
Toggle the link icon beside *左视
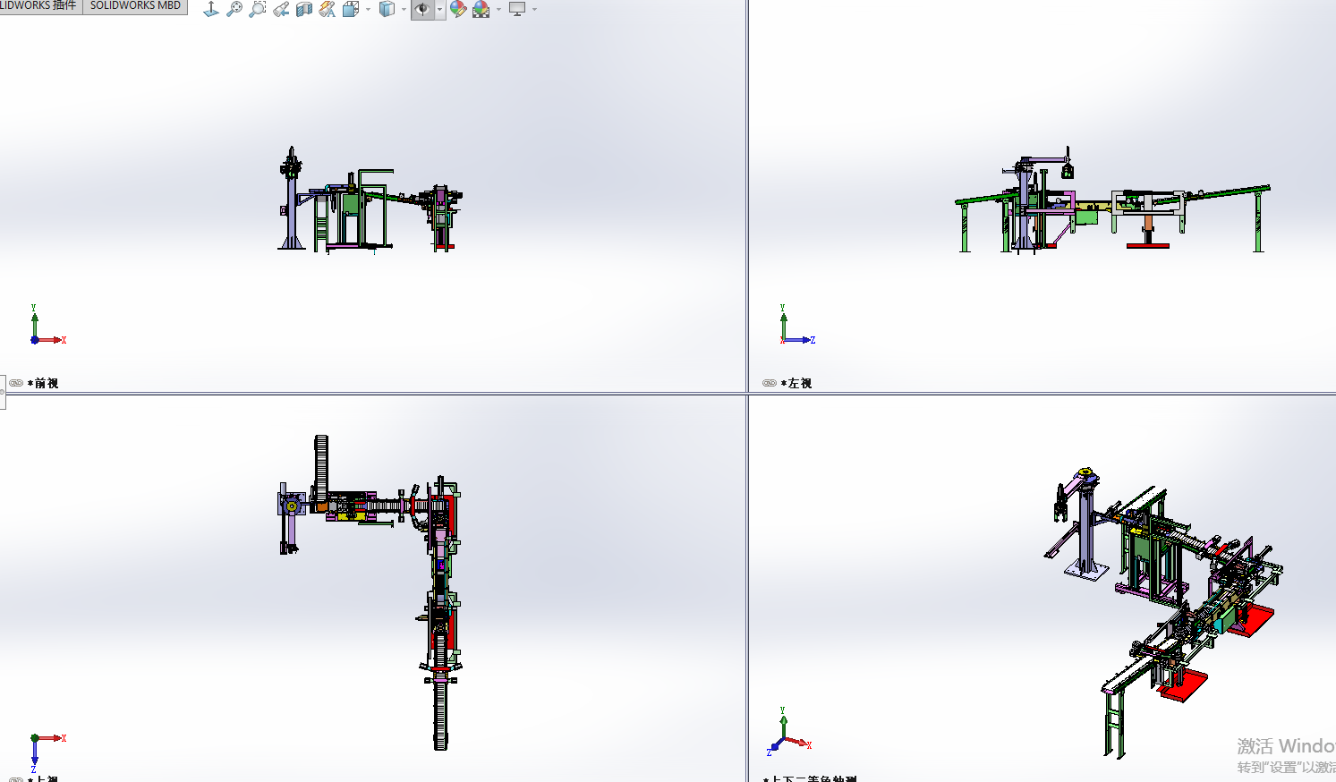[x=770, y=383]
